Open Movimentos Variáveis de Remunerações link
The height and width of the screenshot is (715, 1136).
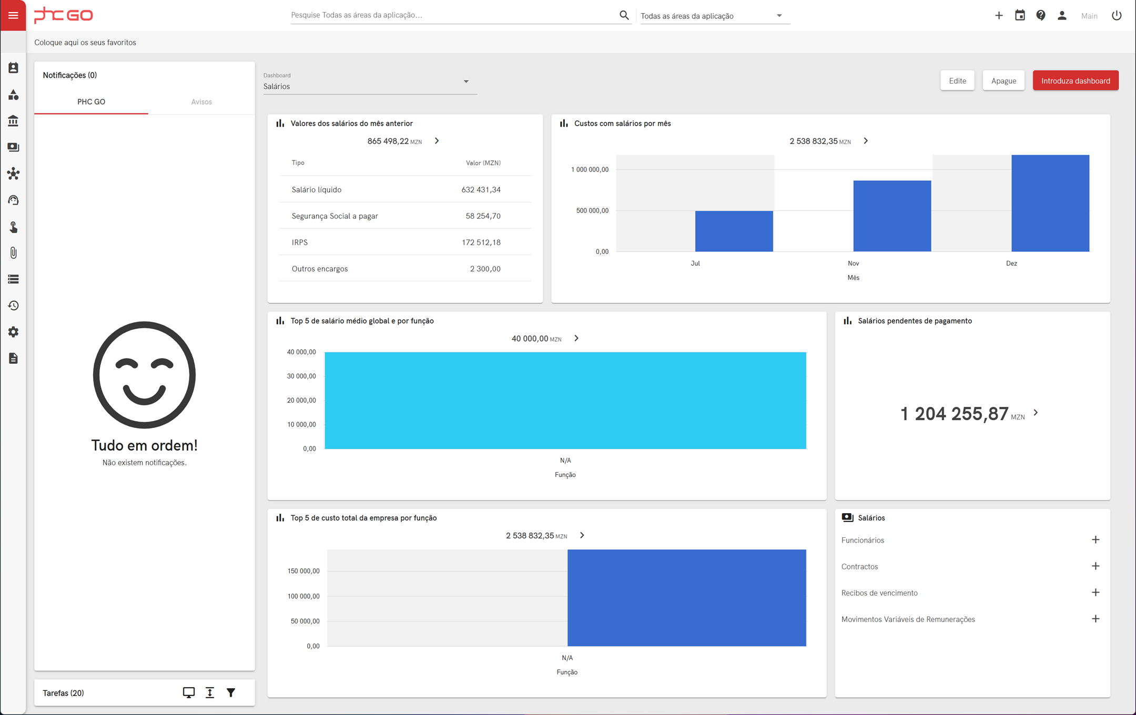coord(908,619)
